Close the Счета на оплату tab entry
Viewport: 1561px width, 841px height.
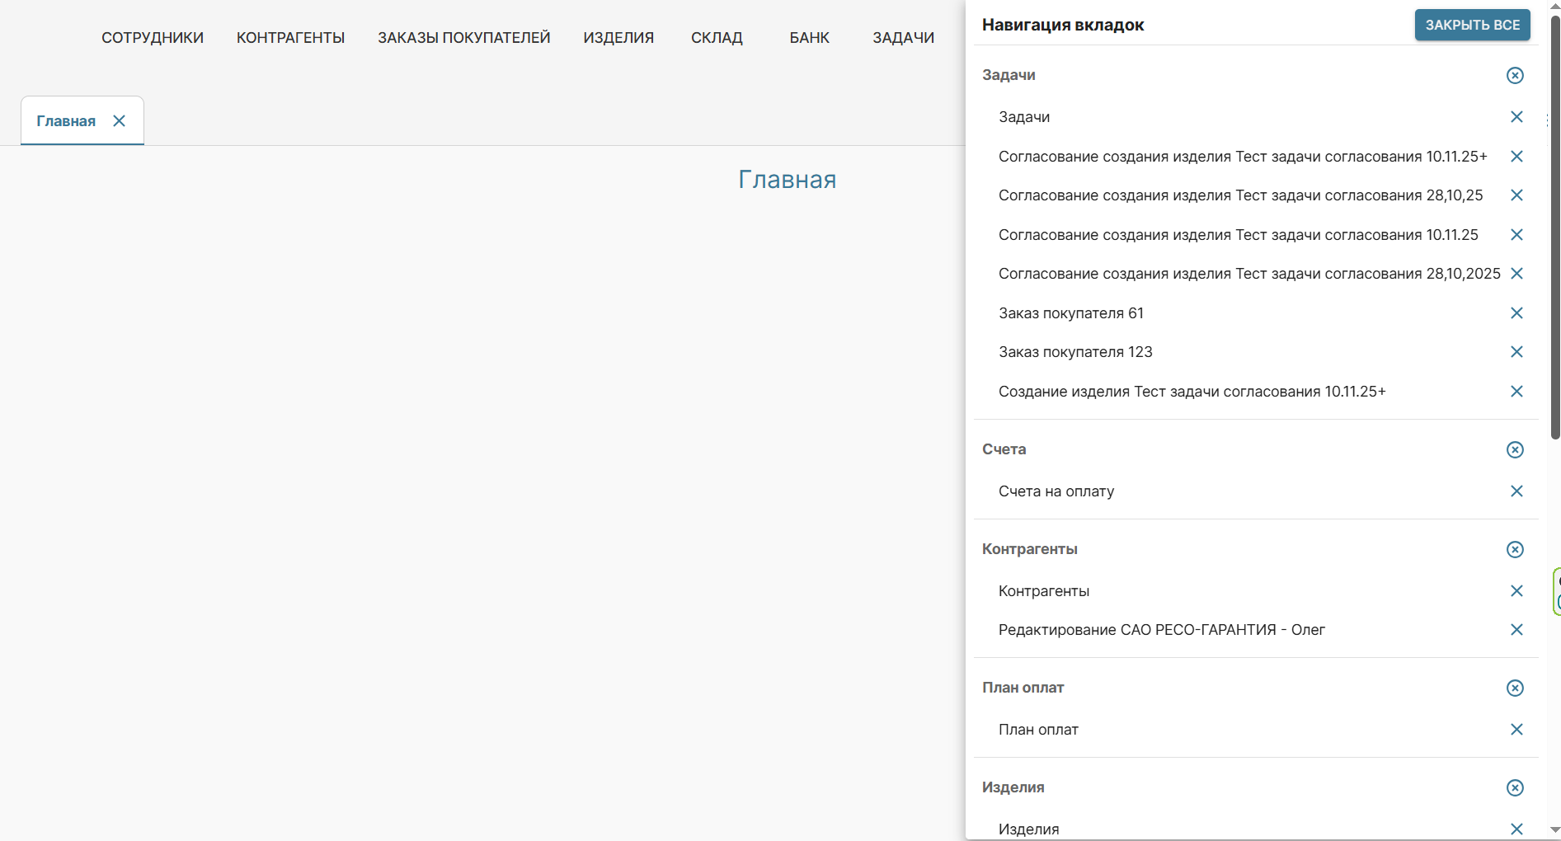pyautogui.click(x=1516, y=491)
